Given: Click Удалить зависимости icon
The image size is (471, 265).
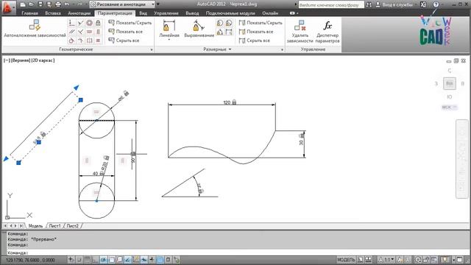Looking at the screenshot, I should click(300, 26).
